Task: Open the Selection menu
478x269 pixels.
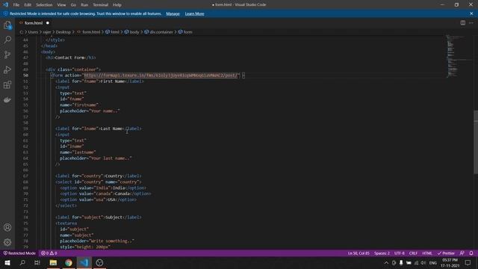Action: (x=44, y=5)
